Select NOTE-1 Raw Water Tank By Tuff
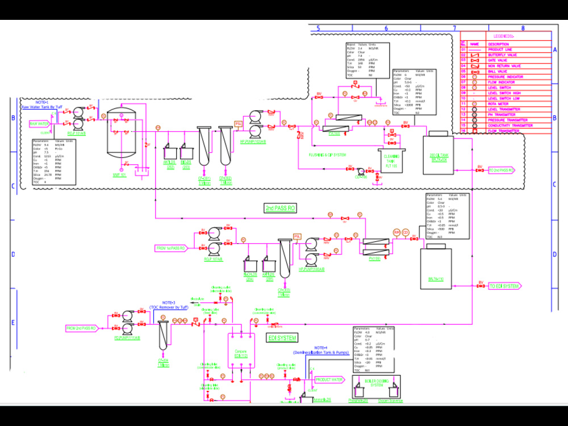Image resolution: width=568 pixels, height=426 pixels. click(42, 105)
